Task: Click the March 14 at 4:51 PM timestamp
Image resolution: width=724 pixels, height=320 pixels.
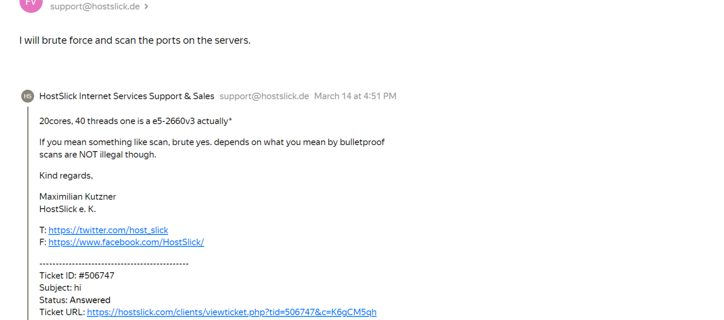Action: (x=355, y=96)
